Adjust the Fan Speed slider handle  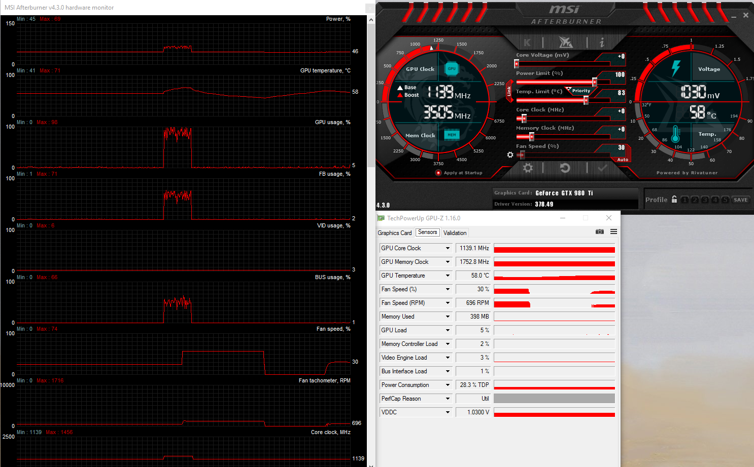coord(522,155)
